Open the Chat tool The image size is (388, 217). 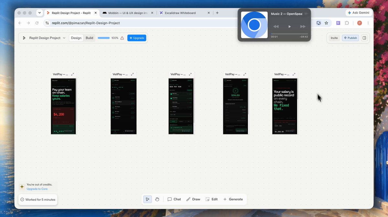pos(174,199)
